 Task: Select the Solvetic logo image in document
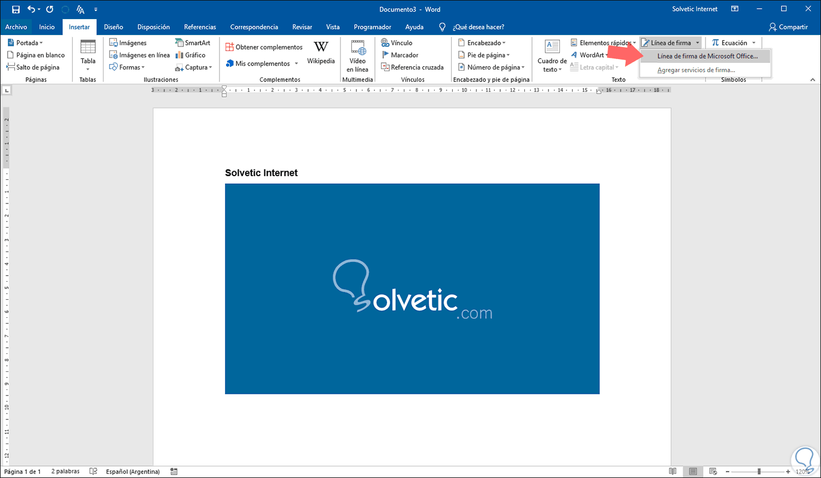(412, 289)
